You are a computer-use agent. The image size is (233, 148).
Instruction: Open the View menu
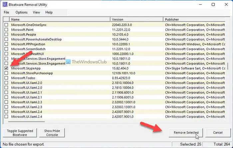[36, 12]
